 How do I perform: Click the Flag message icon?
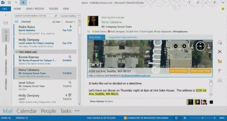click(x=220, y=71)
